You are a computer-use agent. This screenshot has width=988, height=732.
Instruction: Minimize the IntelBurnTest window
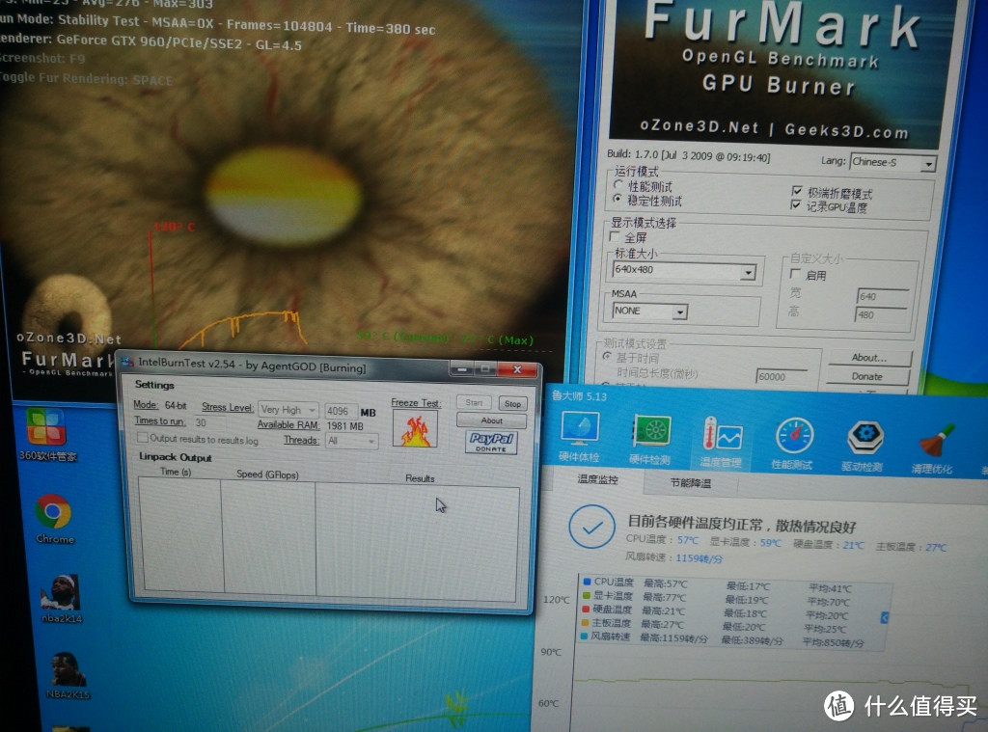pyautogui.click(x=461, y=368)
